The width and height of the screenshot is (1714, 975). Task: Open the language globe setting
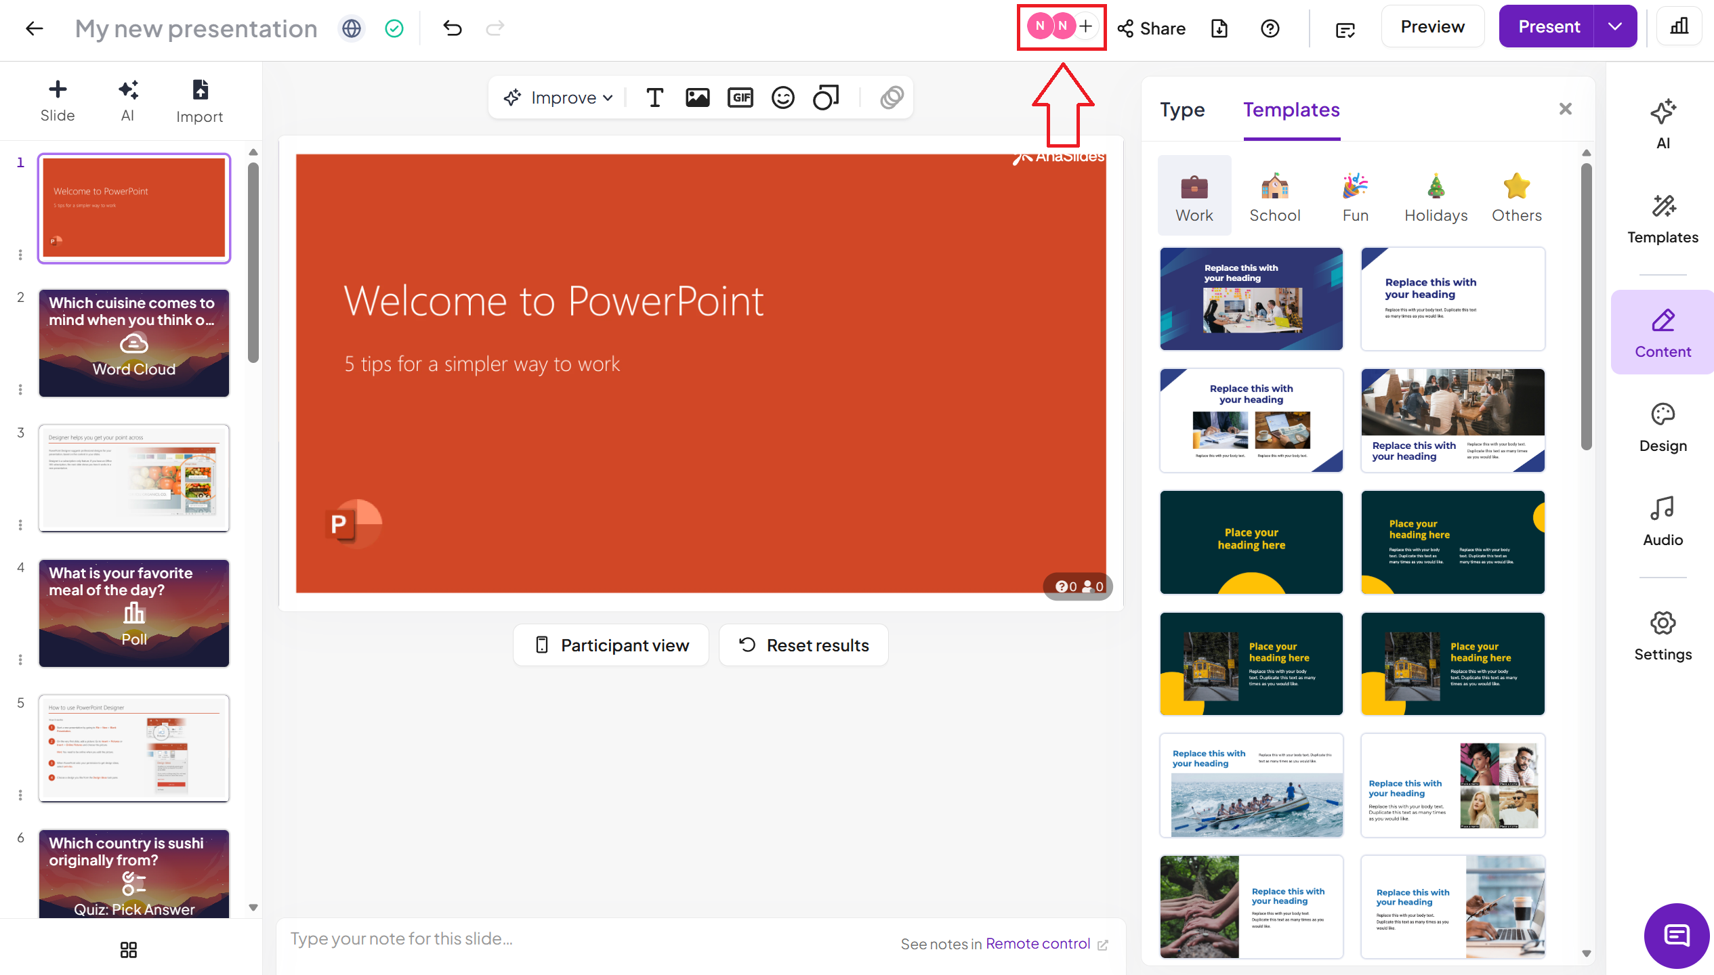(x=352, y=28)
